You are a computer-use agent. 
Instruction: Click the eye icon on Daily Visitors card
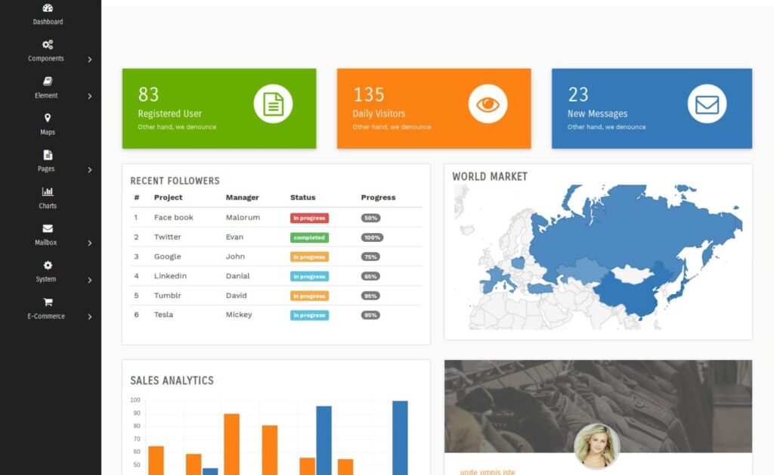pos(488,104)
